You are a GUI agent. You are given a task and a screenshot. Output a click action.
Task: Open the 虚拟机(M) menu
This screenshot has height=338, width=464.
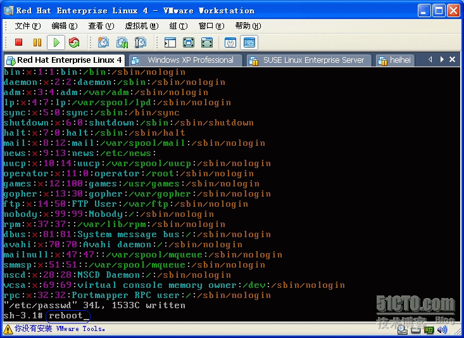(x=141, y=26)
